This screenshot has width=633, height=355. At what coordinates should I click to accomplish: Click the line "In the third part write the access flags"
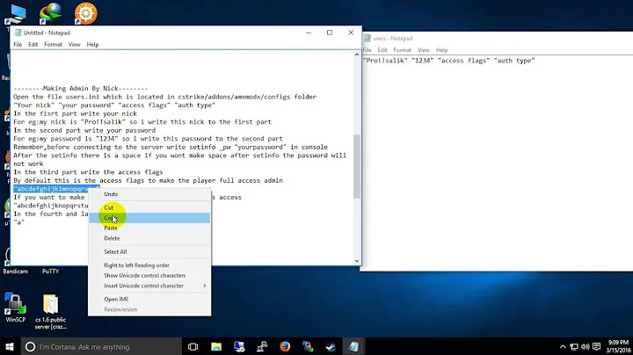(88, 172)
